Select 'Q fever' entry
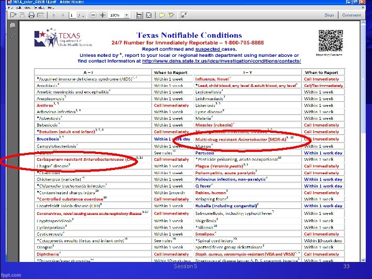 [204, 186]
